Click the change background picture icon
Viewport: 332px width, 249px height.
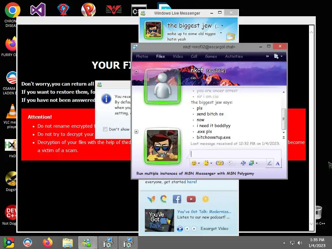(251, 163)
